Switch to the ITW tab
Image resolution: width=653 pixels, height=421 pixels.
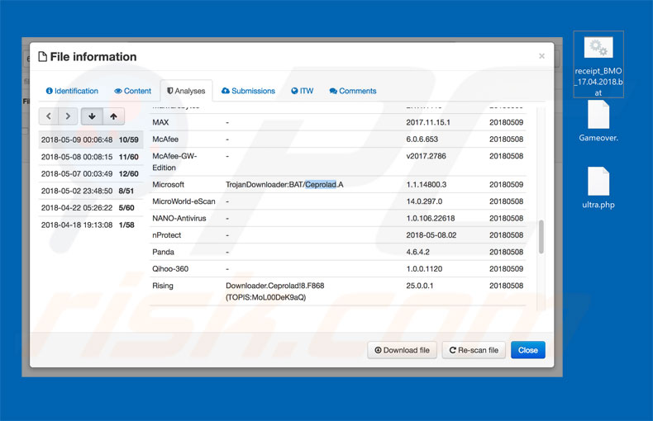point(303,91)
